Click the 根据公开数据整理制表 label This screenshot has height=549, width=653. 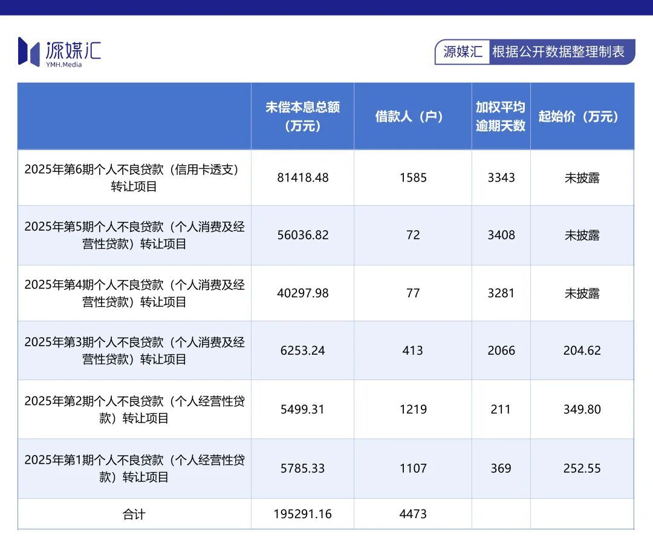click(557, 52)
